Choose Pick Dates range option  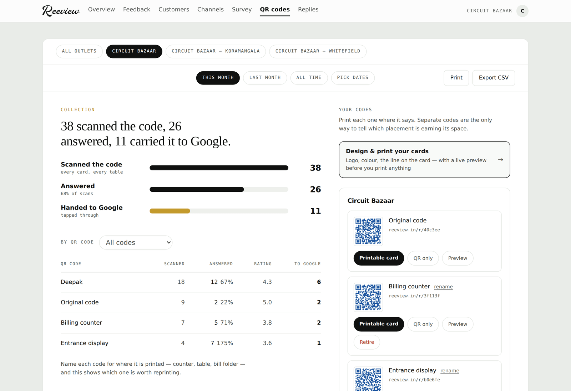[353, 78]
